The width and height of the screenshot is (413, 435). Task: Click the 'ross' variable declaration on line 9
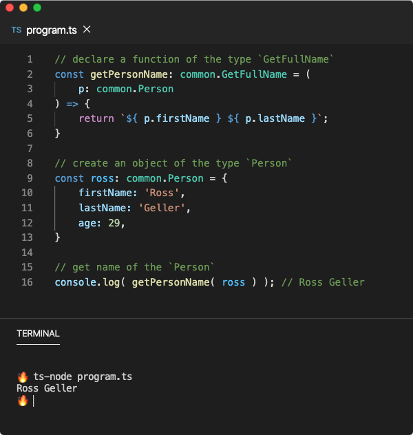click(103, 178)
